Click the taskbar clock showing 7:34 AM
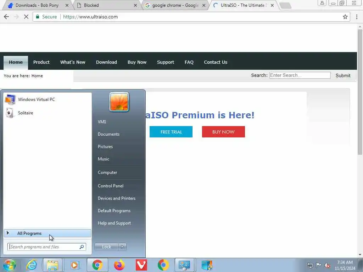The height and width of the screenshot is (272, 363). point(345,265)
